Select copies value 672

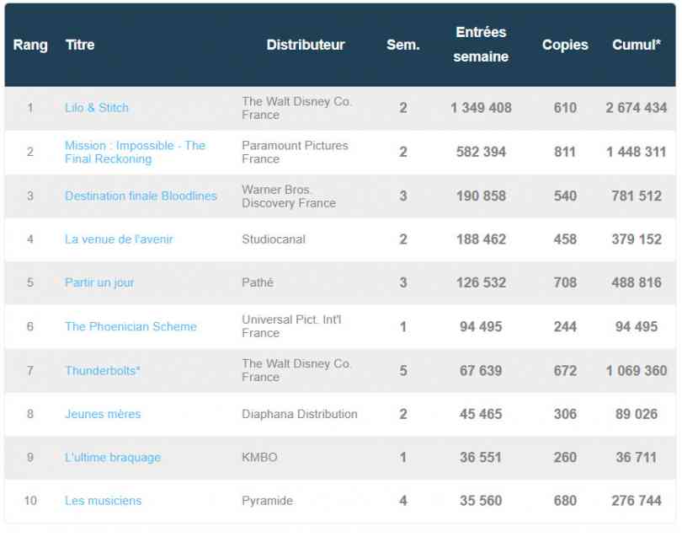click(x=565, y=371)
